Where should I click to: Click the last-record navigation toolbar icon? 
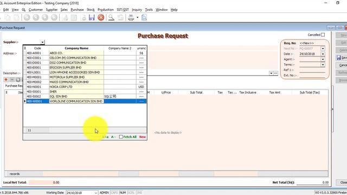(54, 17)
